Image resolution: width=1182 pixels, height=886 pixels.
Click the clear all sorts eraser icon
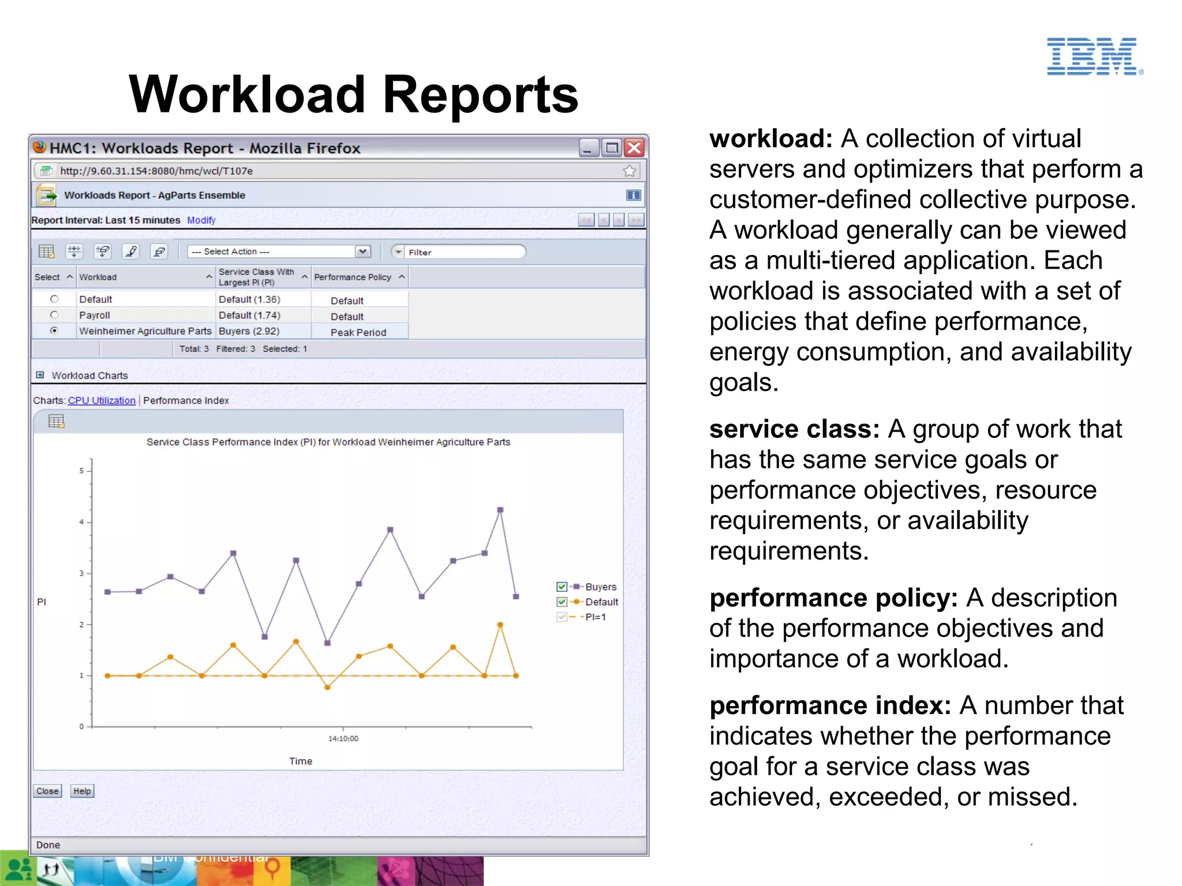pyautogui.click(x=159, y=251)
